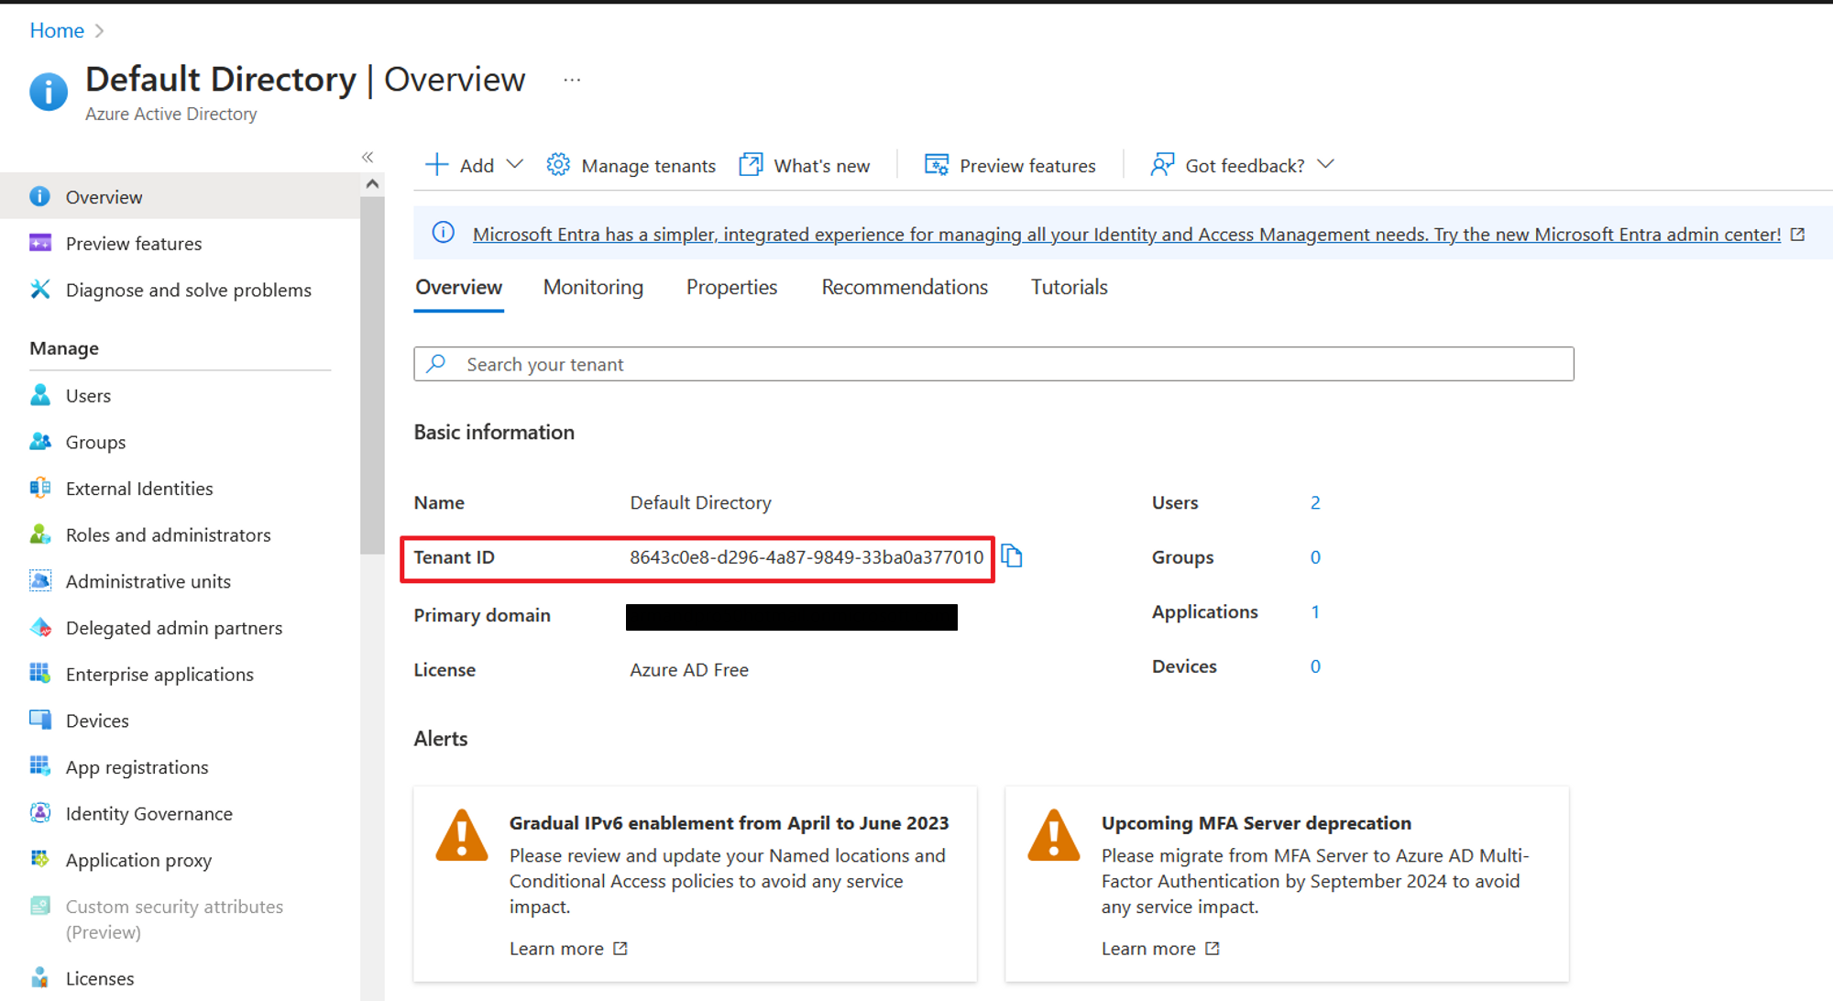Open Manage tenants from the toolbar

pos(631,165)
